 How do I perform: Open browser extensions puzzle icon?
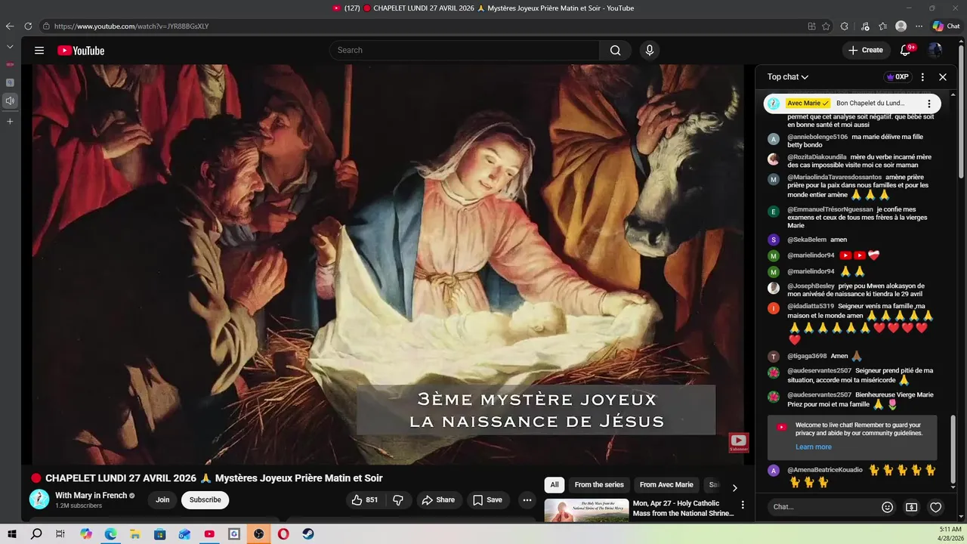click(x=845, y=26)
